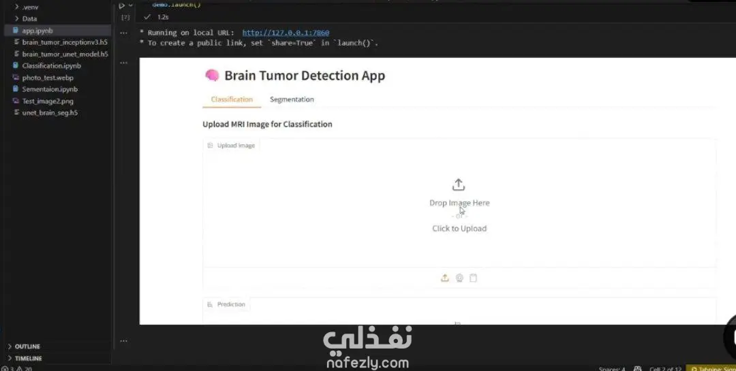
Task: Click the errors and warnings status bar indicator
Action: (x=16, y=369)
